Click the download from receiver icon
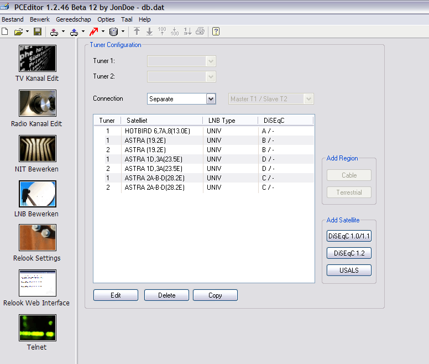The width and height of the screenshot is (429, 364). [x=54, y=32]
